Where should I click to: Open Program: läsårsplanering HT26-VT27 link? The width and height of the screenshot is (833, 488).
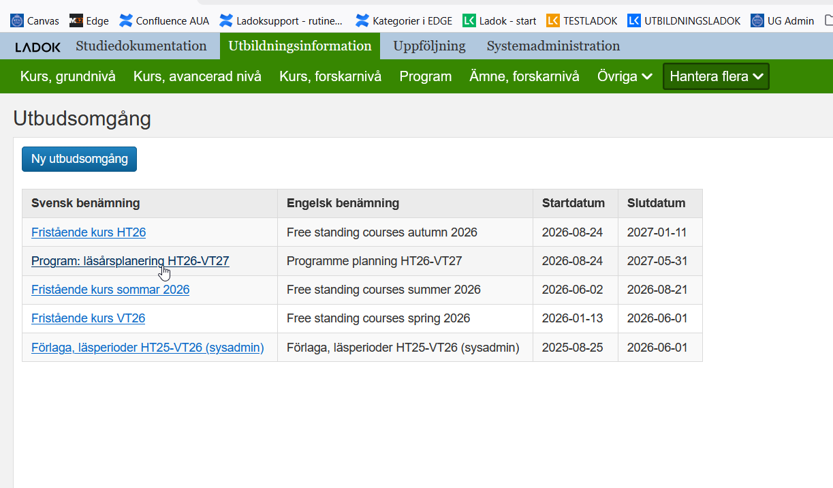click(x=130, y=261)
